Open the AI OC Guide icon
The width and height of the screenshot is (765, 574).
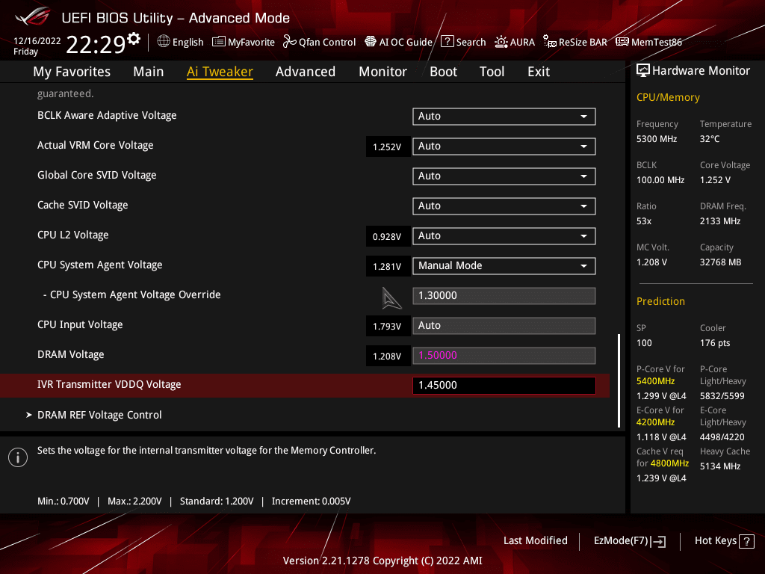pyautogui.click(x=371, y=42)
